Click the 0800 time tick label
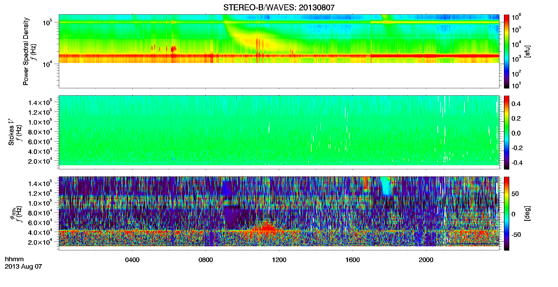The image size is (558, 287). coord(206,260)
